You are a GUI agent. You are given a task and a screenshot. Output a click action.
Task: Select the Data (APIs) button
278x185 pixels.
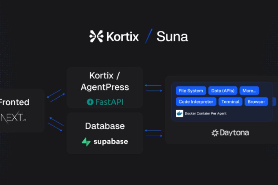pos(223,91)
